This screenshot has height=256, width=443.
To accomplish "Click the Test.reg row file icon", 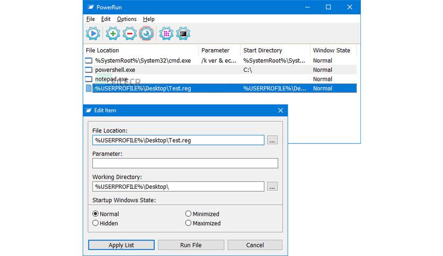I will pos(88,88).
